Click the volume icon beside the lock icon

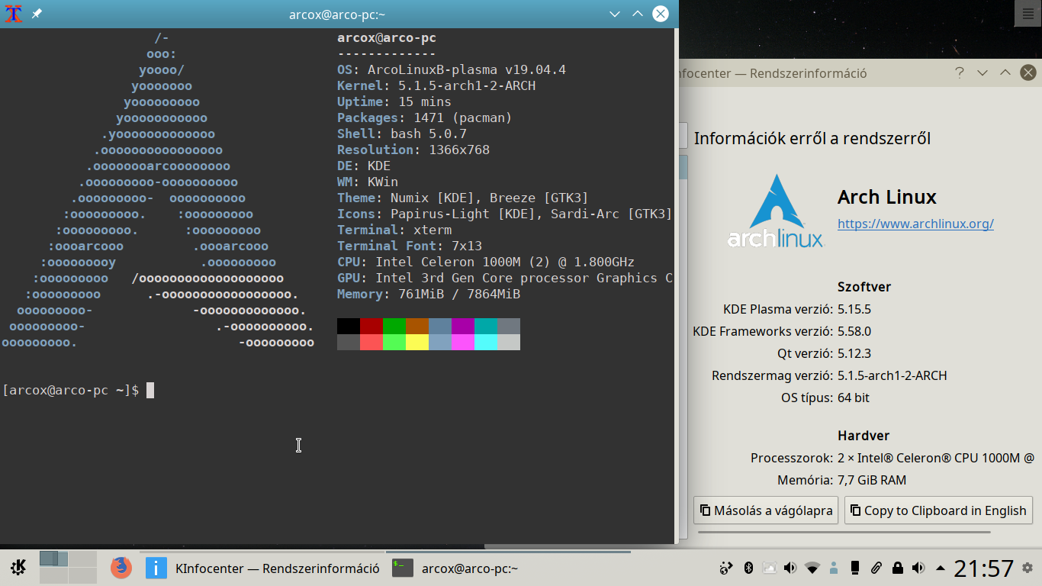pos(919,568)
